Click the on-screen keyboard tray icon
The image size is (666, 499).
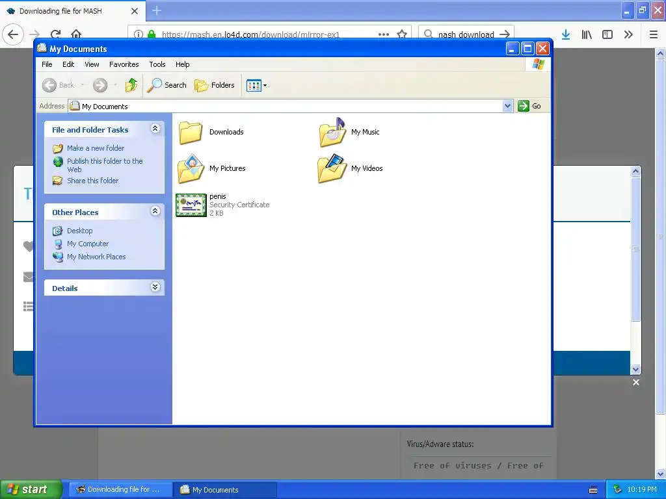coord(593,490)
